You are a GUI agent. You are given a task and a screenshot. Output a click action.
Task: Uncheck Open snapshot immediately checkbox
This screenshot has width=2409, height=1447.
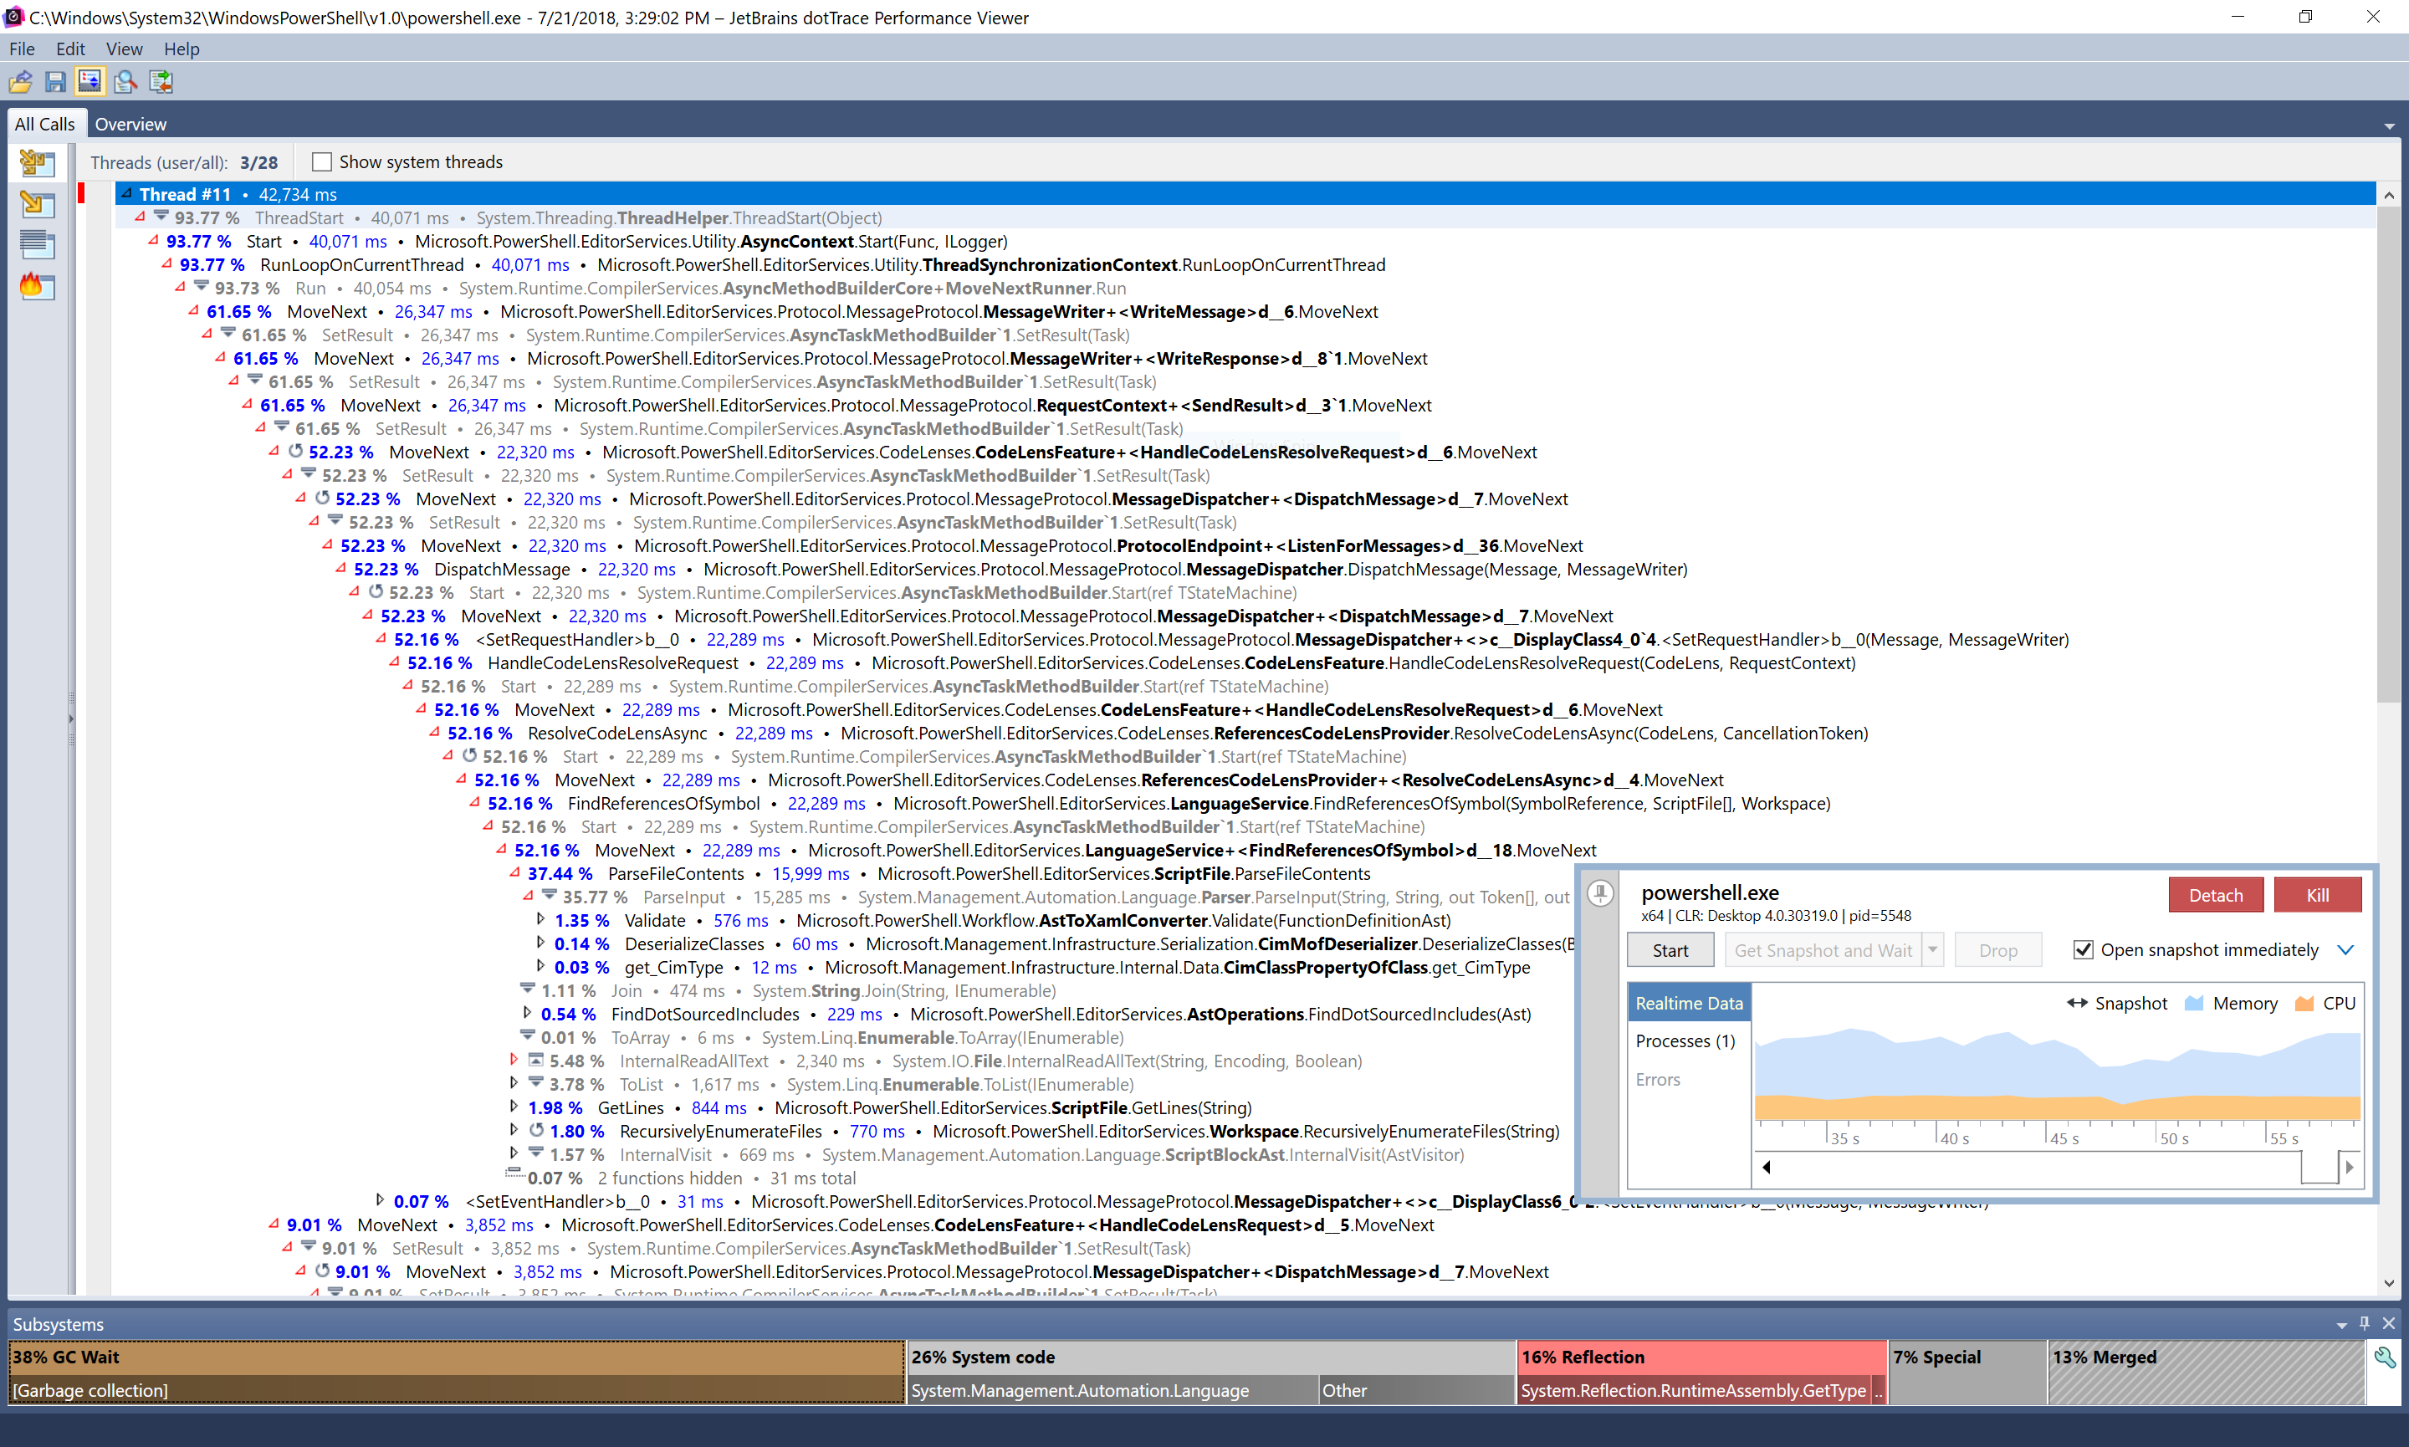coord(2083,949)
